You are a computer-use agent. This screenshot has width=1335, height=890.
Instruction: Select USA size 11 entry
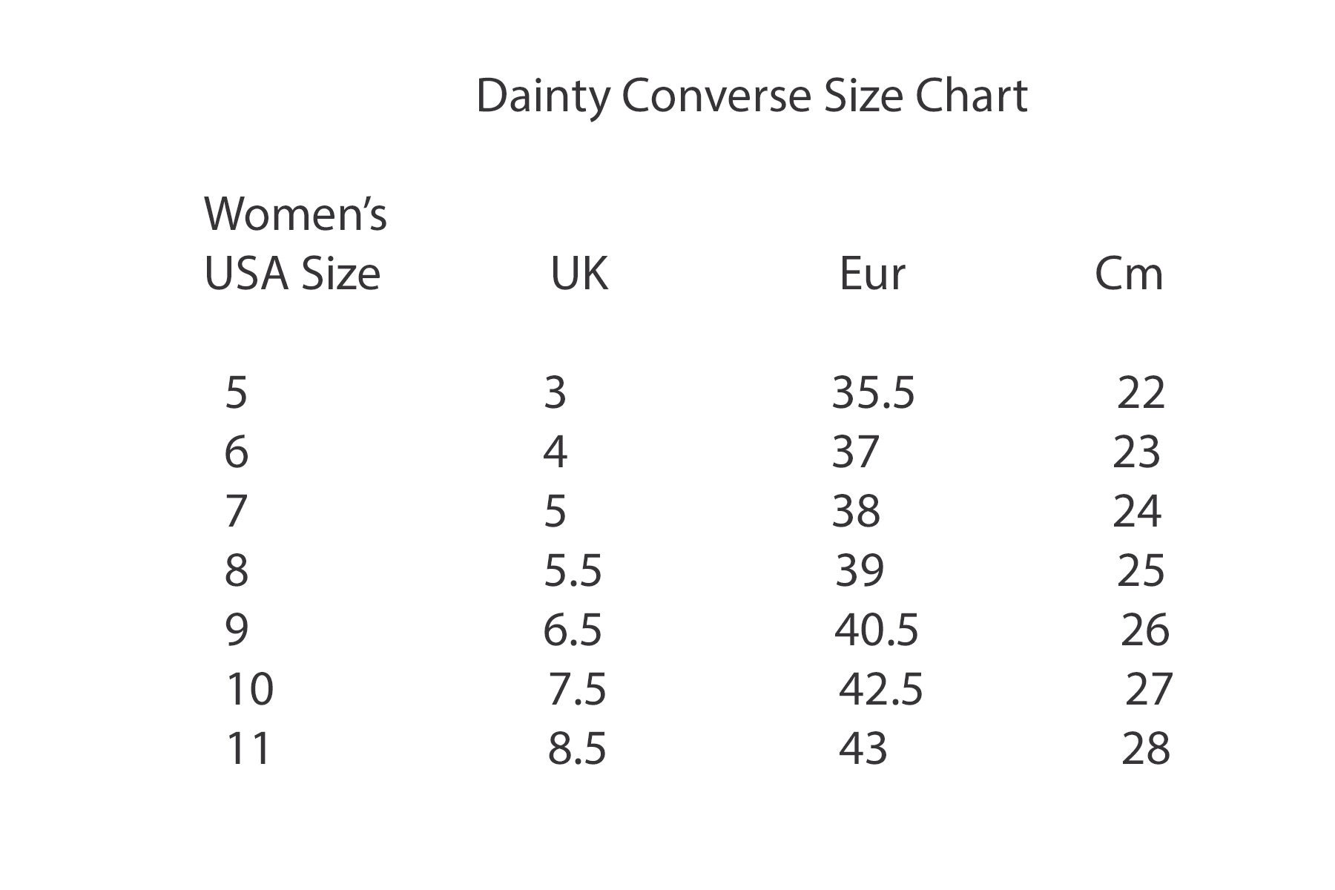click(x=248, y=748)
